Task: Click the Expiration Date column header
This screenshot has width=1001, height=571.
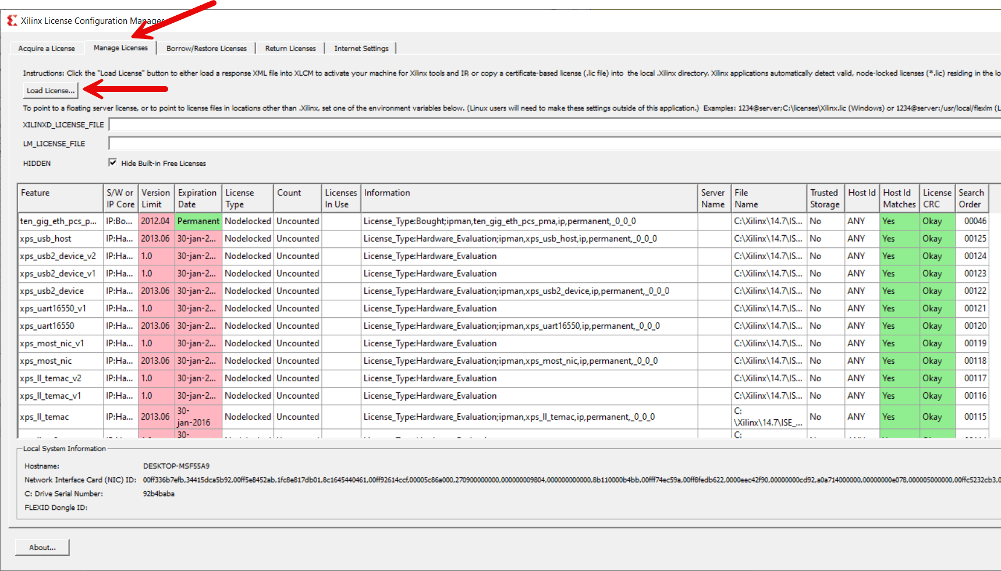Action: [x=197, y=198]
